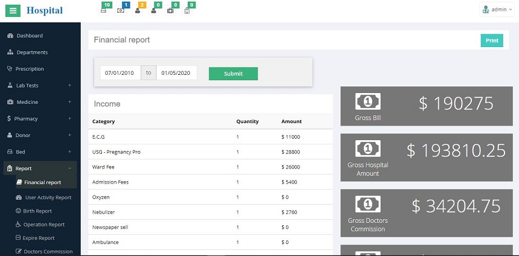The image size is (519, 256).
Task: Click the Medicine kit icon in sidebar
Action: [x=10, y=102]
